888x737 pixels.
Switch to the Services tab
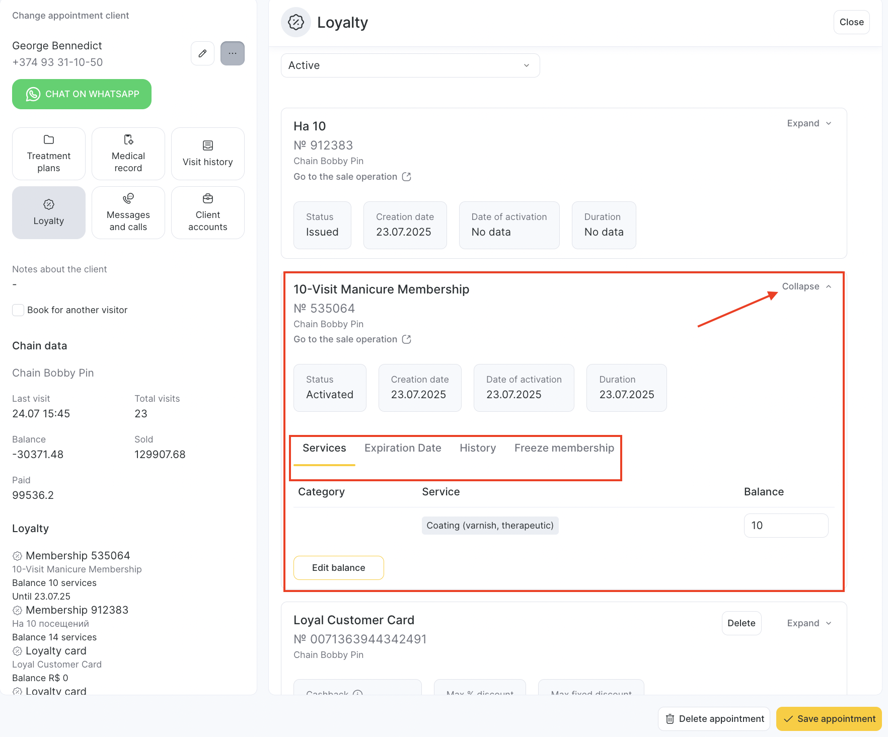tap(324, 448)
